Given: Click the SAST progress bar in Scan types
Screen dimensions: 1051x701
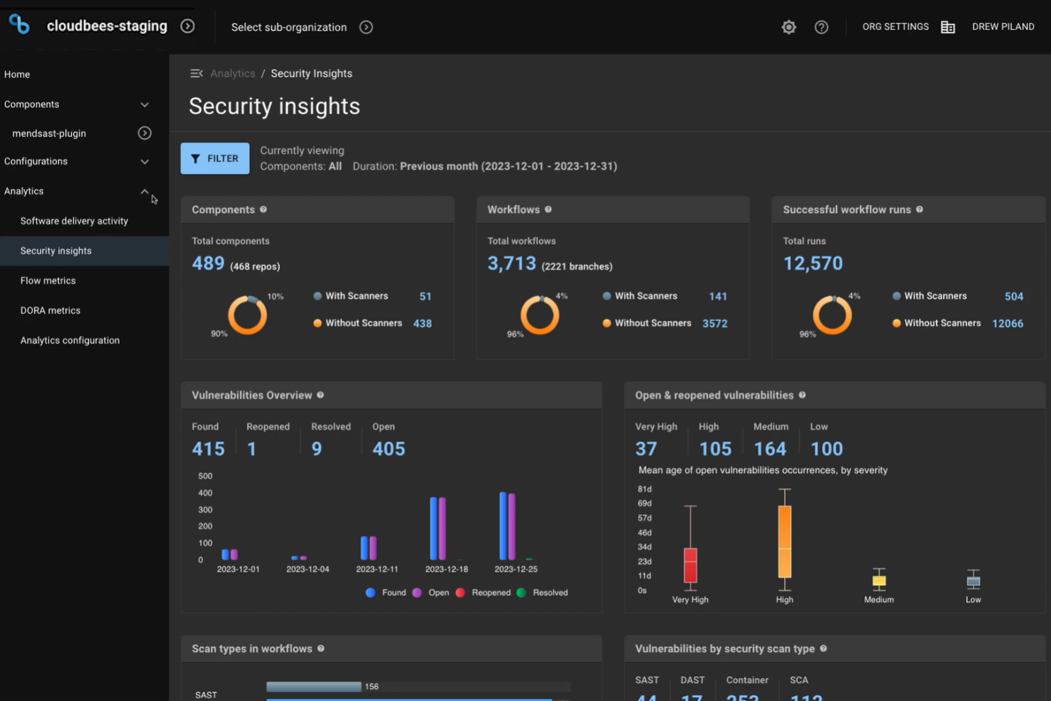Looking at the screenshot, I should [314, 686].
